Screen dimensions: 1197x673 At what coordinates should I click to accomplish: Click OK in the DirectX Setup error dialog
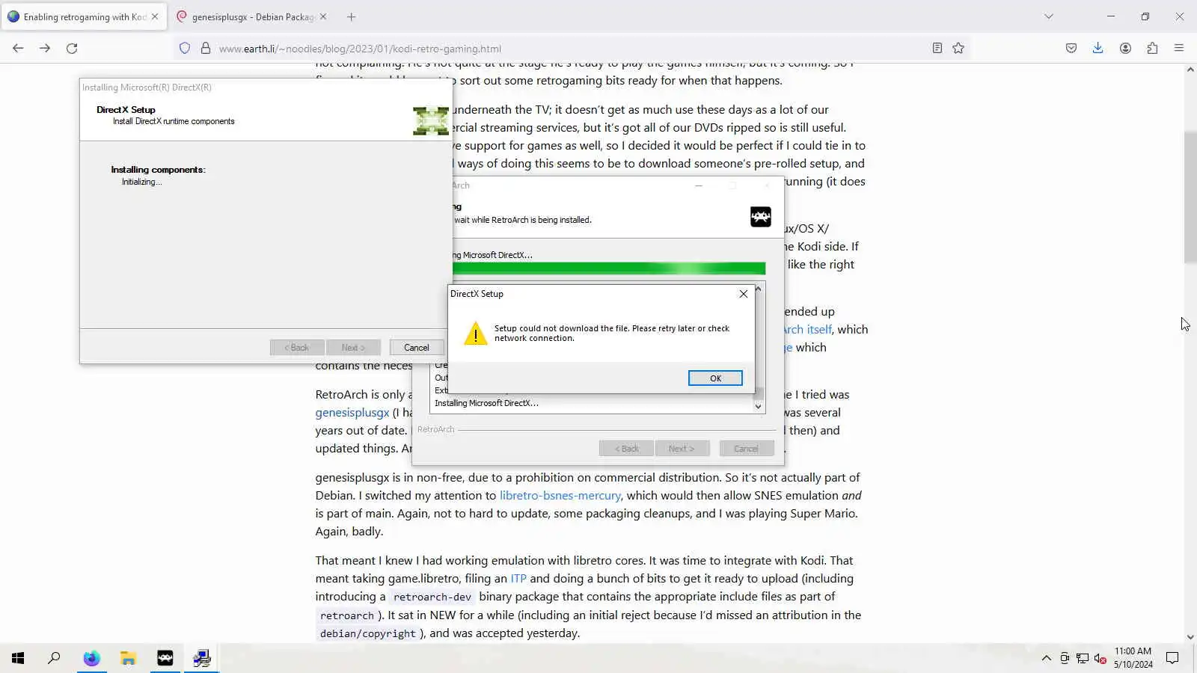[715, 378]
